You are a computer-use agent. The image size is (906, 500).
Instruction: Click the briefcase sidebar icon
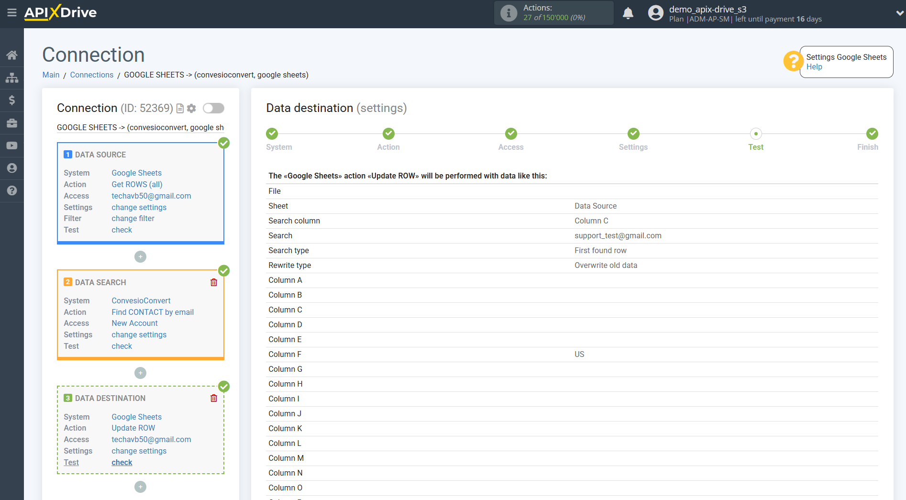[12, 123]
